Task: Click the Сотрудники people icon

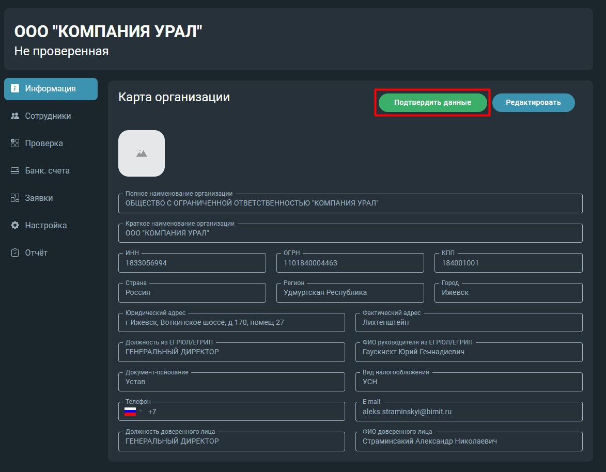Action: [15, 116]
